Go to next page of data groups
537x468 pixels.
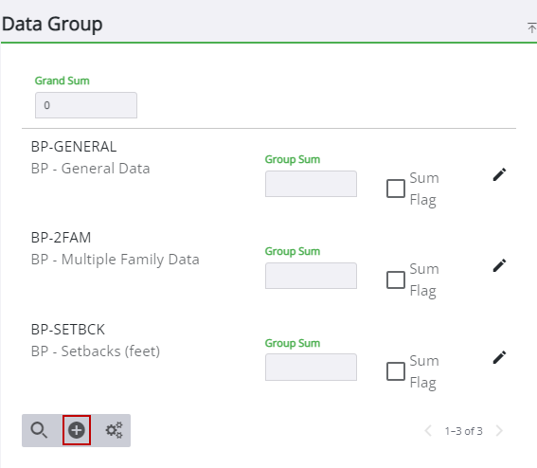pyautogui.click(x=499, y=431)
